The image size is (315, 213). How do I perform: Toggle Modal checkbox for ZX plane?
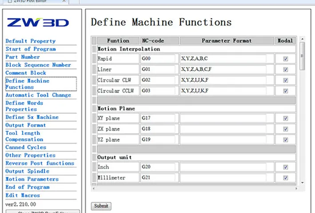pos(286,129)
